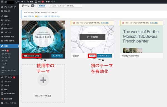The height and width of the screenshot is (107, 167).
Task: Click ライブプレビュー button for Cocoon
Action: click(104, 56)
